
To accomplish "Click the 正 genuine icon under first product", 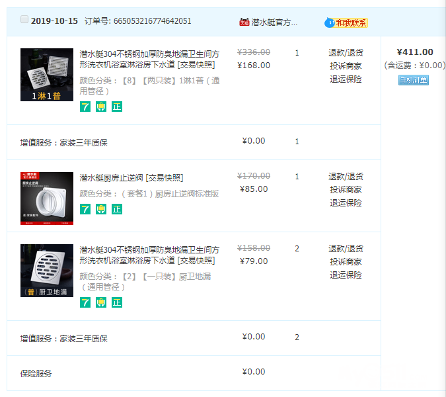I will 117,107.
